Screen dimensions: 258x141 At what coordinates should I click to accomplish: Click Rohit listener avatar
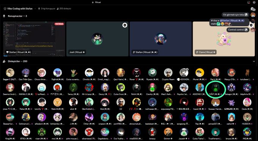[x=137, y=88]
